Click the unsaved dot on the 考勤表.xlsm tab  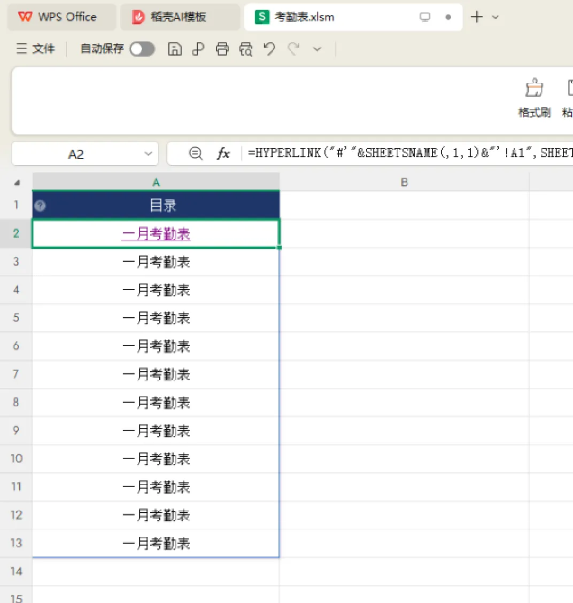point(448,17)
